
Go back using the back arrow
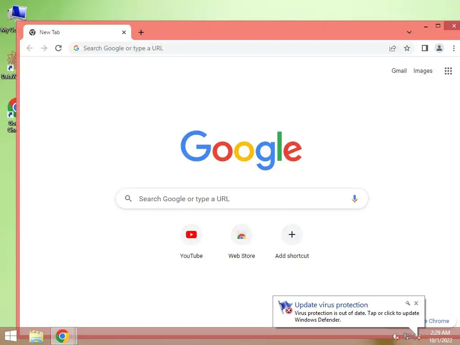pyautogui.click(x=30, y=48)
